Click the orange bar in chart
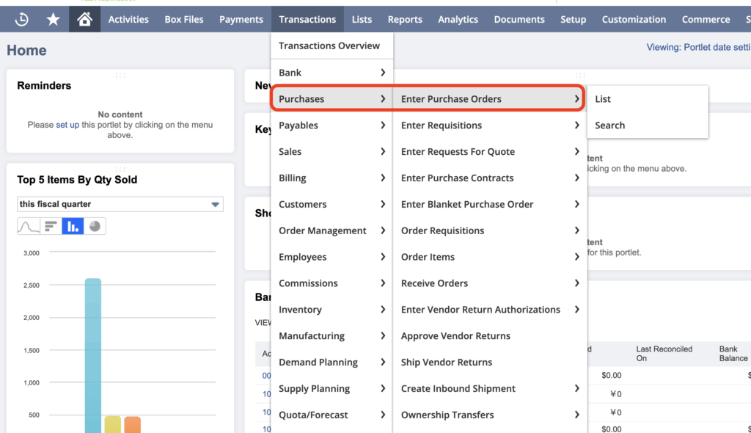This screenshot has width=751, height=433. pos(132,425)
